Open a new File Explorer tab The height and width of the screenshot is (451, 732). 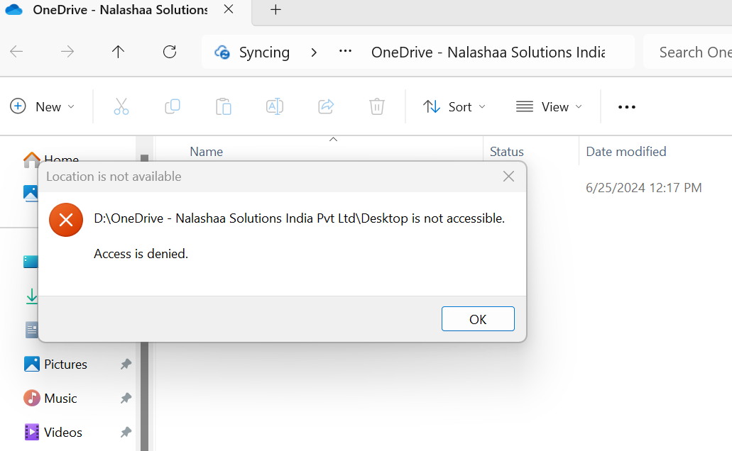coord(276,10)
